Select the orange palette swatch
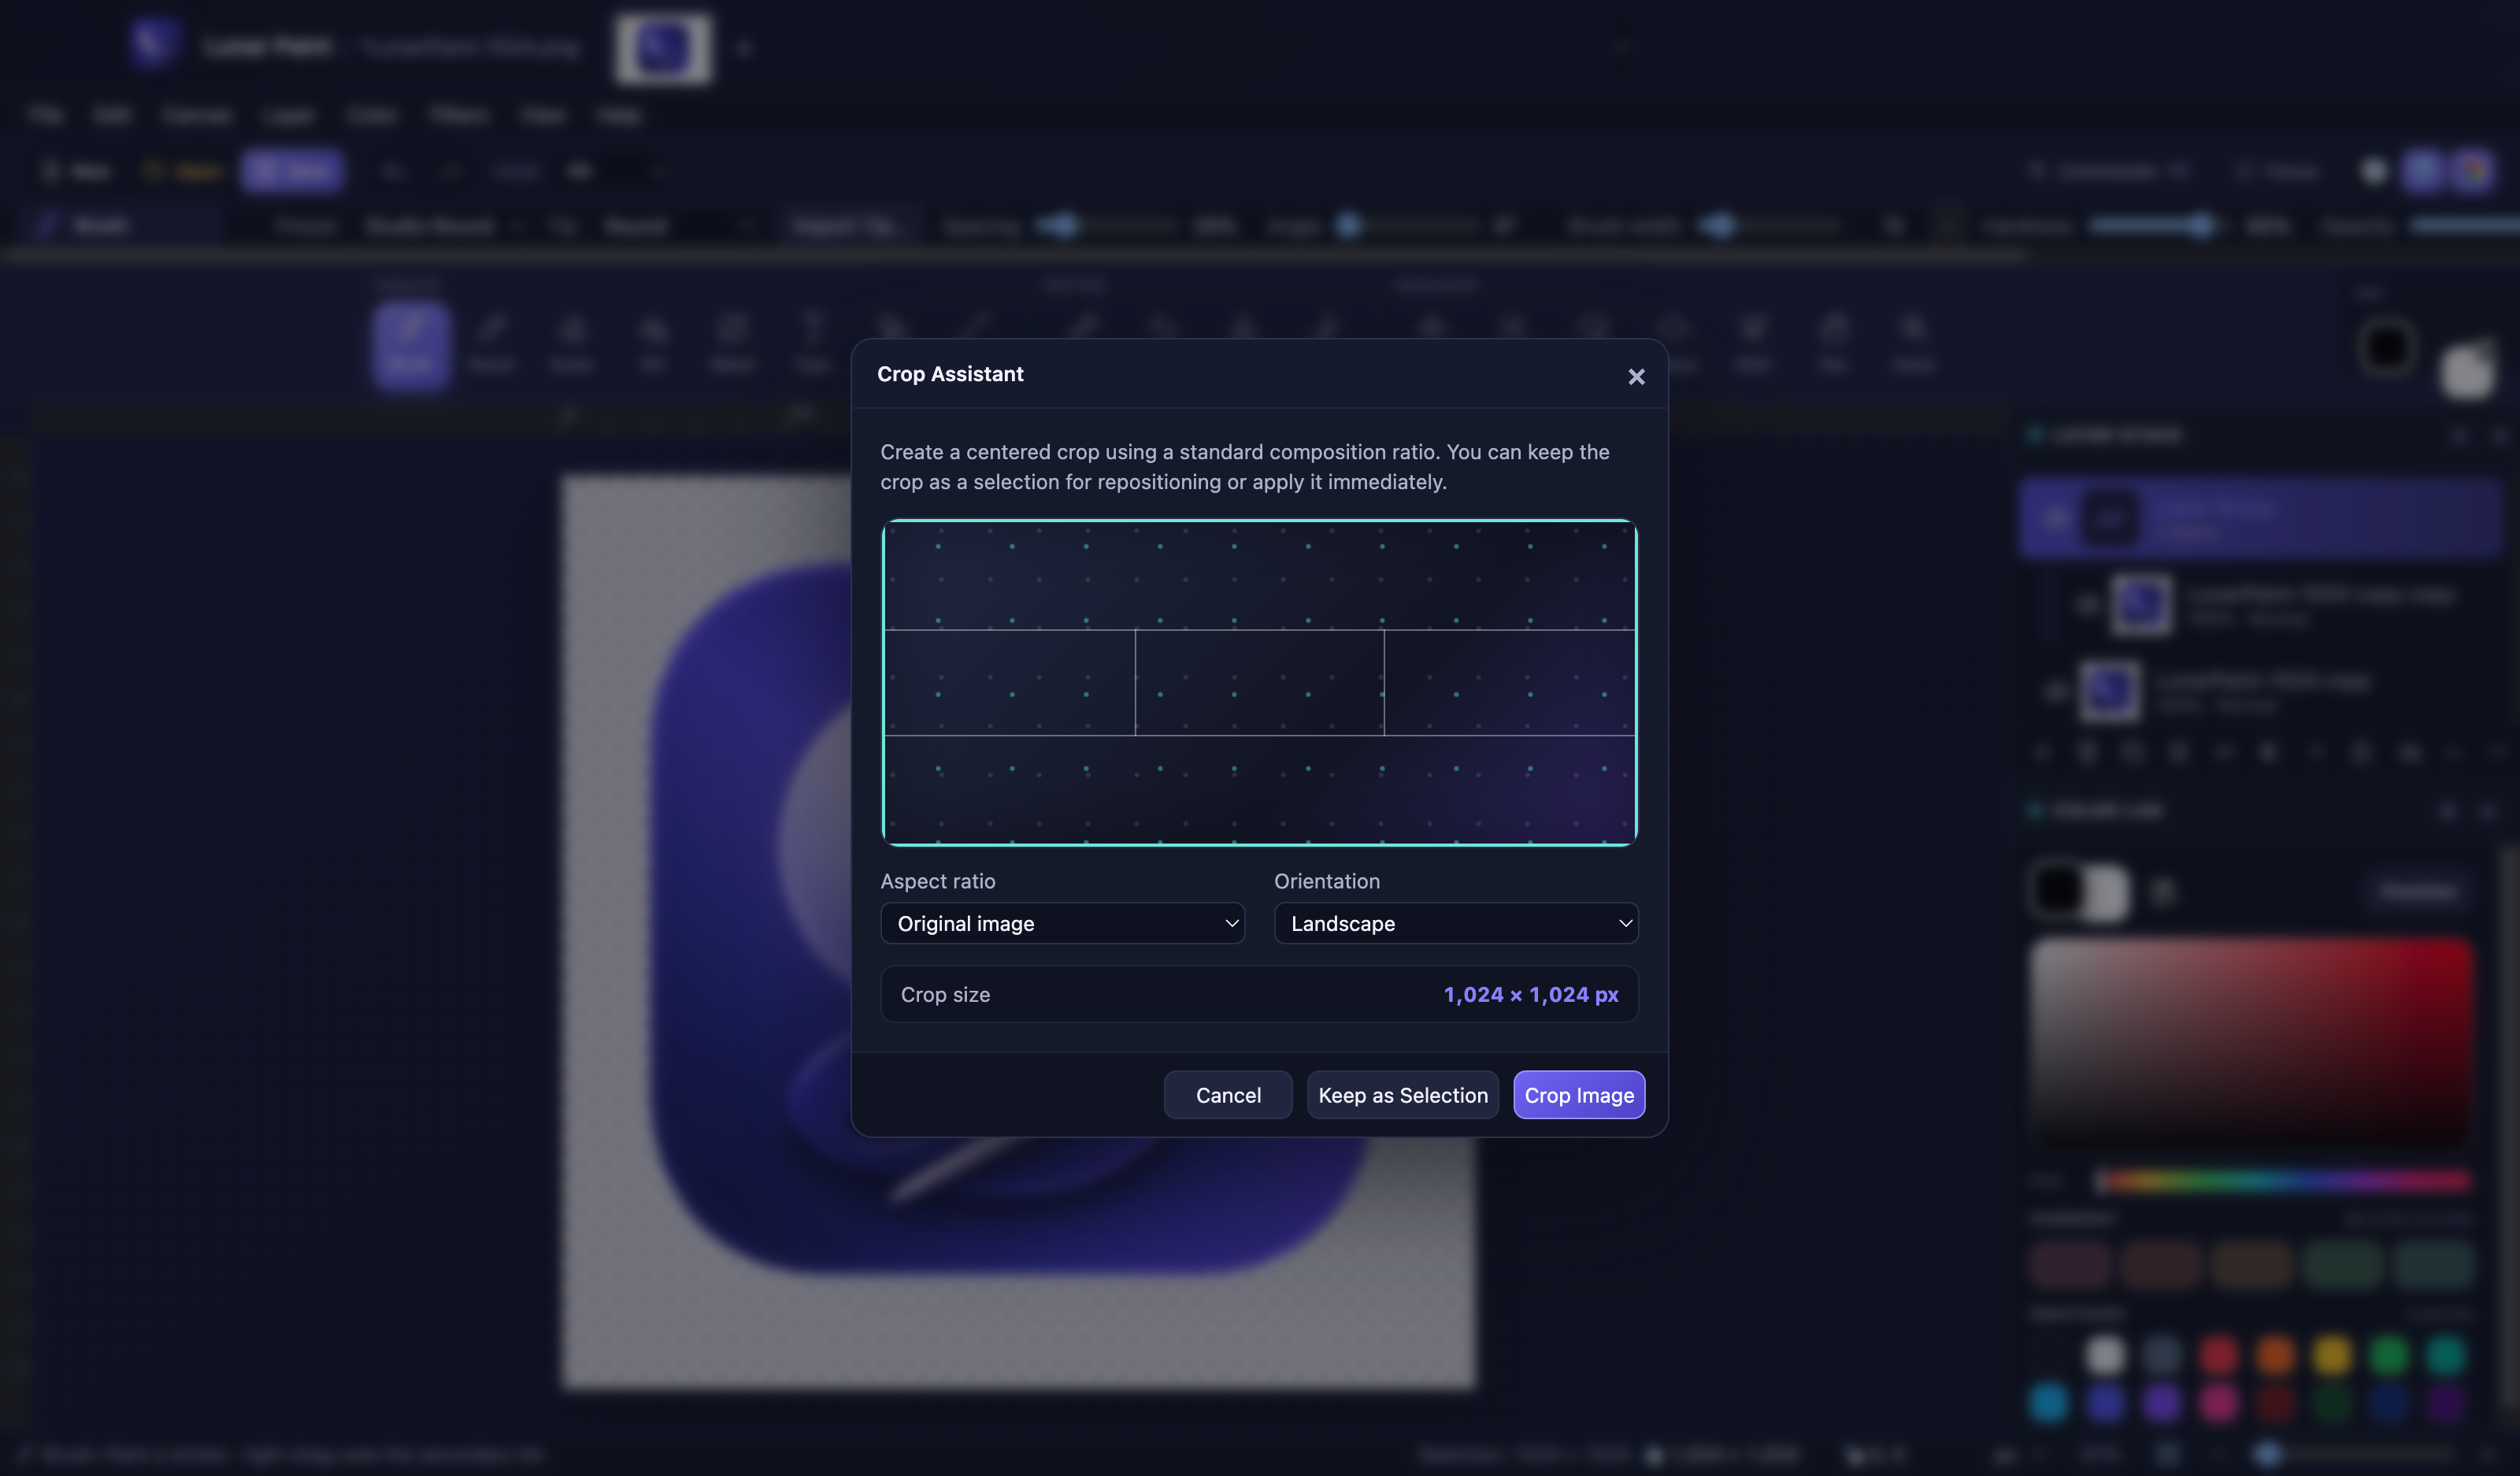This screenshot has height=1476, width=2520. [x=2275, y=1356]
